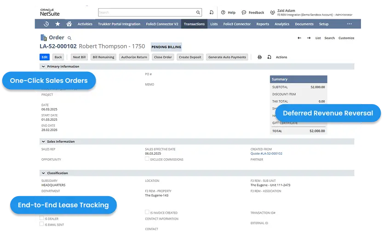Open the Recent Records clock icon
383x238 pixels.
(46, 24)
